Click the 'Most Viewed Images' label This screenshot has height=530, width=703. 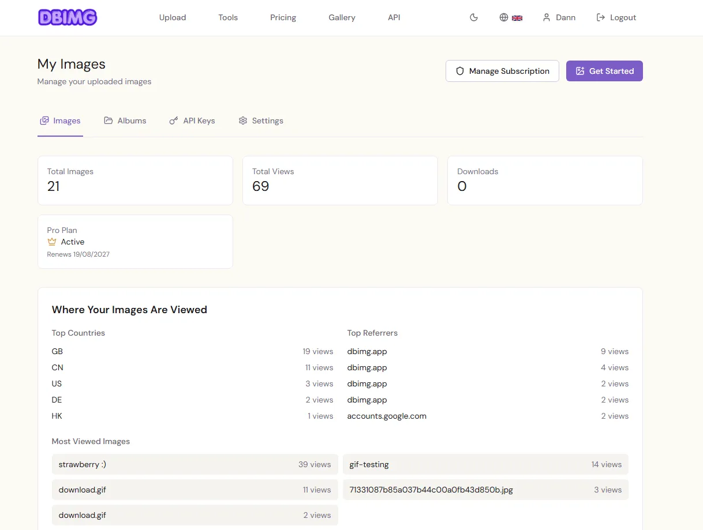[x=91, y=441]
